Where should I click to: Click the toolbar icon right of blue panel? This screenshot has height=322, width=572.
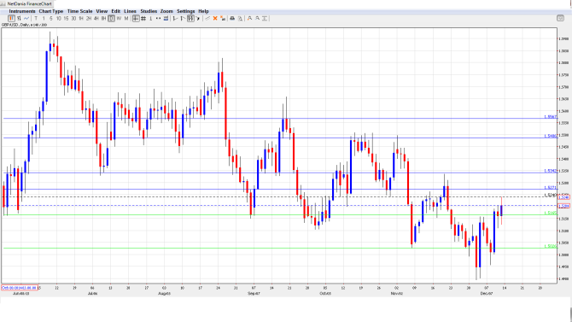[x=175, y=18]
